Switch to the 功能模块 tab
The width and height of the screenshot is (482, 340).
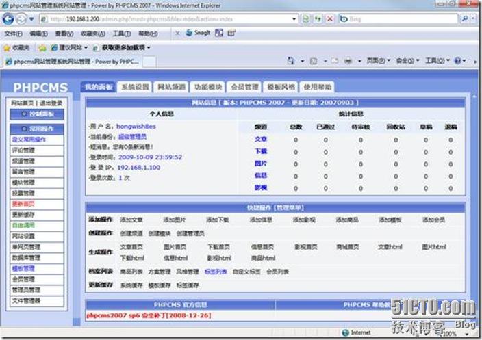208,87
